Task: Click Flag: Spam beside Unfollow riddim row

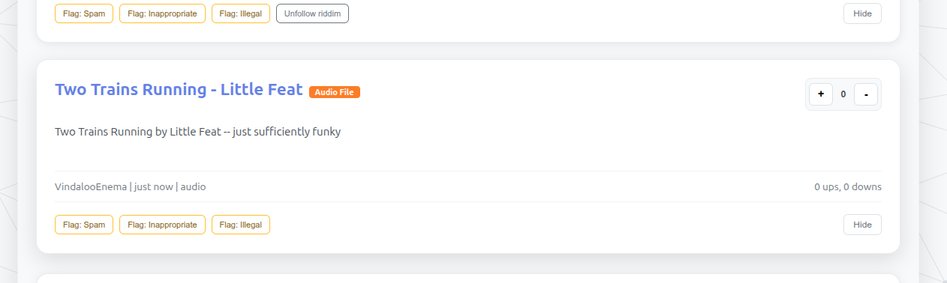Action: pos(84,13)
